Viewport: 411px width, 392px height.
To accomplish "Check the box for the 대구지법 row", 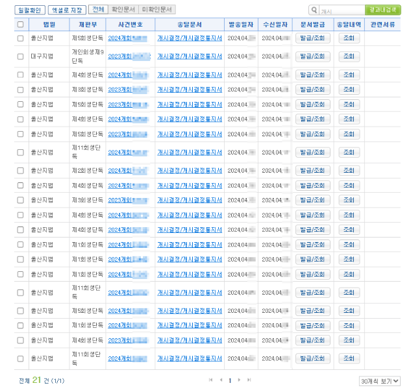I will click(20, 56).
